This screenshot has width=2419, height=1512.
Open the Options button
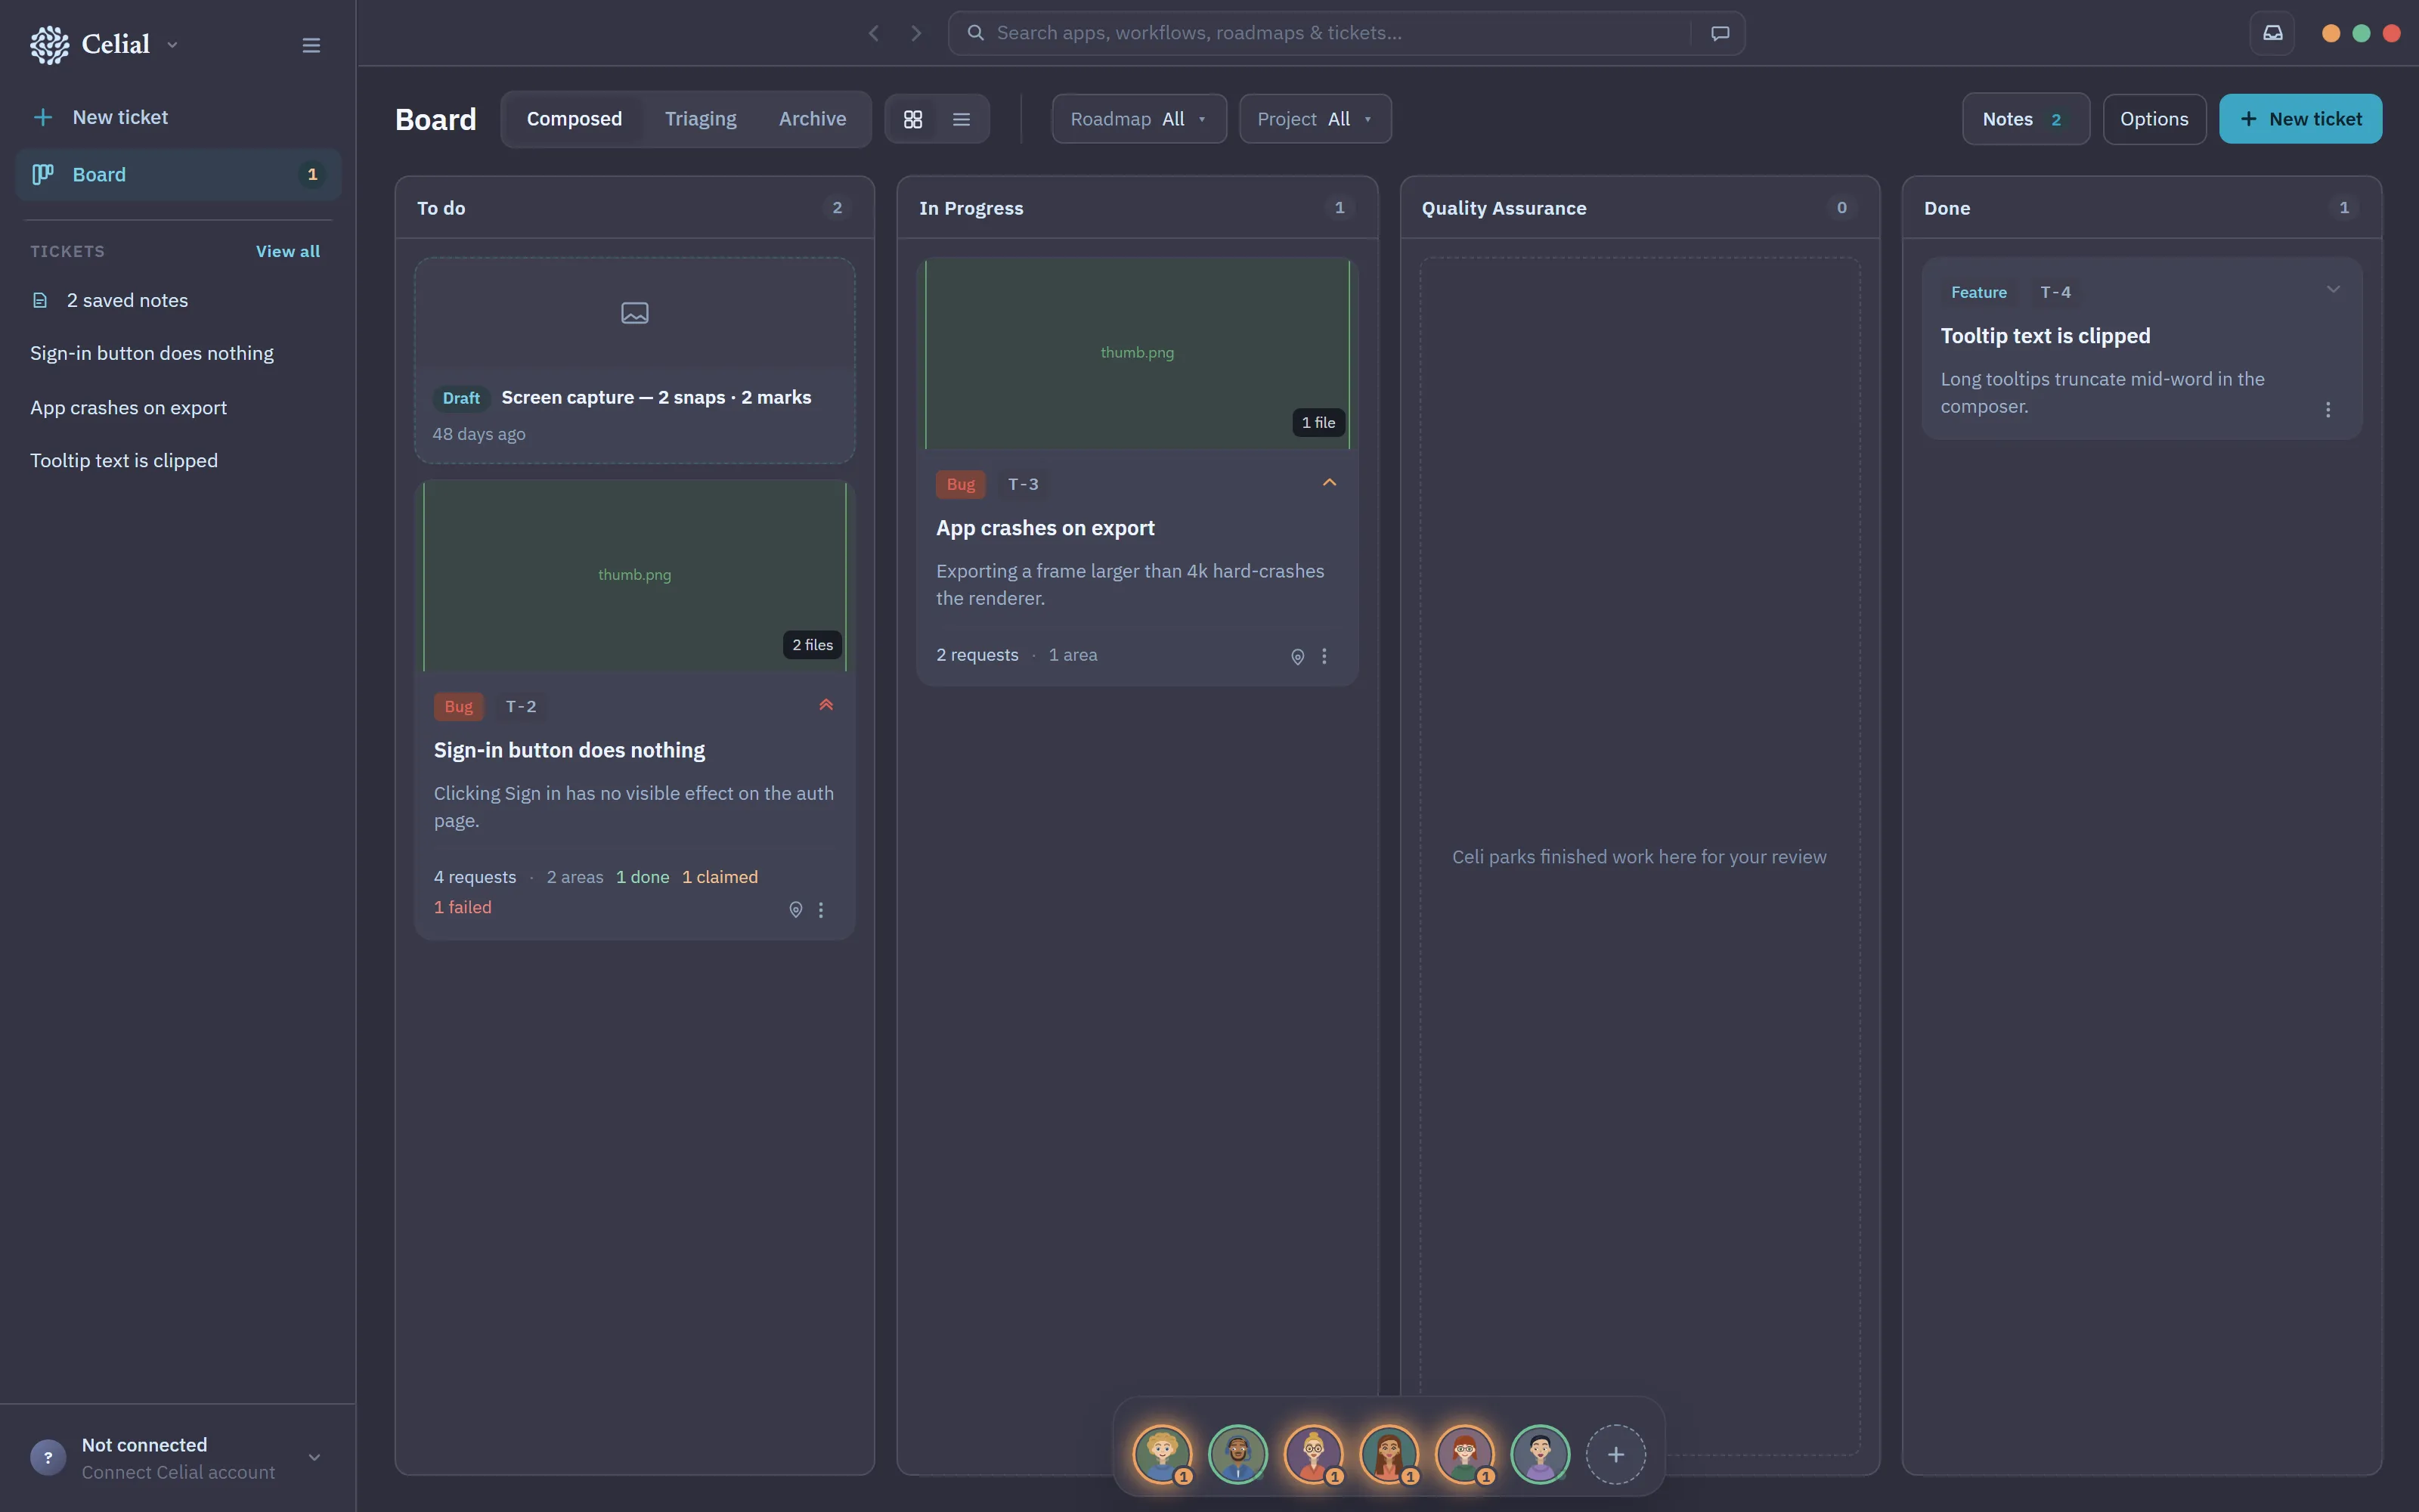(x=2154, y=119)
